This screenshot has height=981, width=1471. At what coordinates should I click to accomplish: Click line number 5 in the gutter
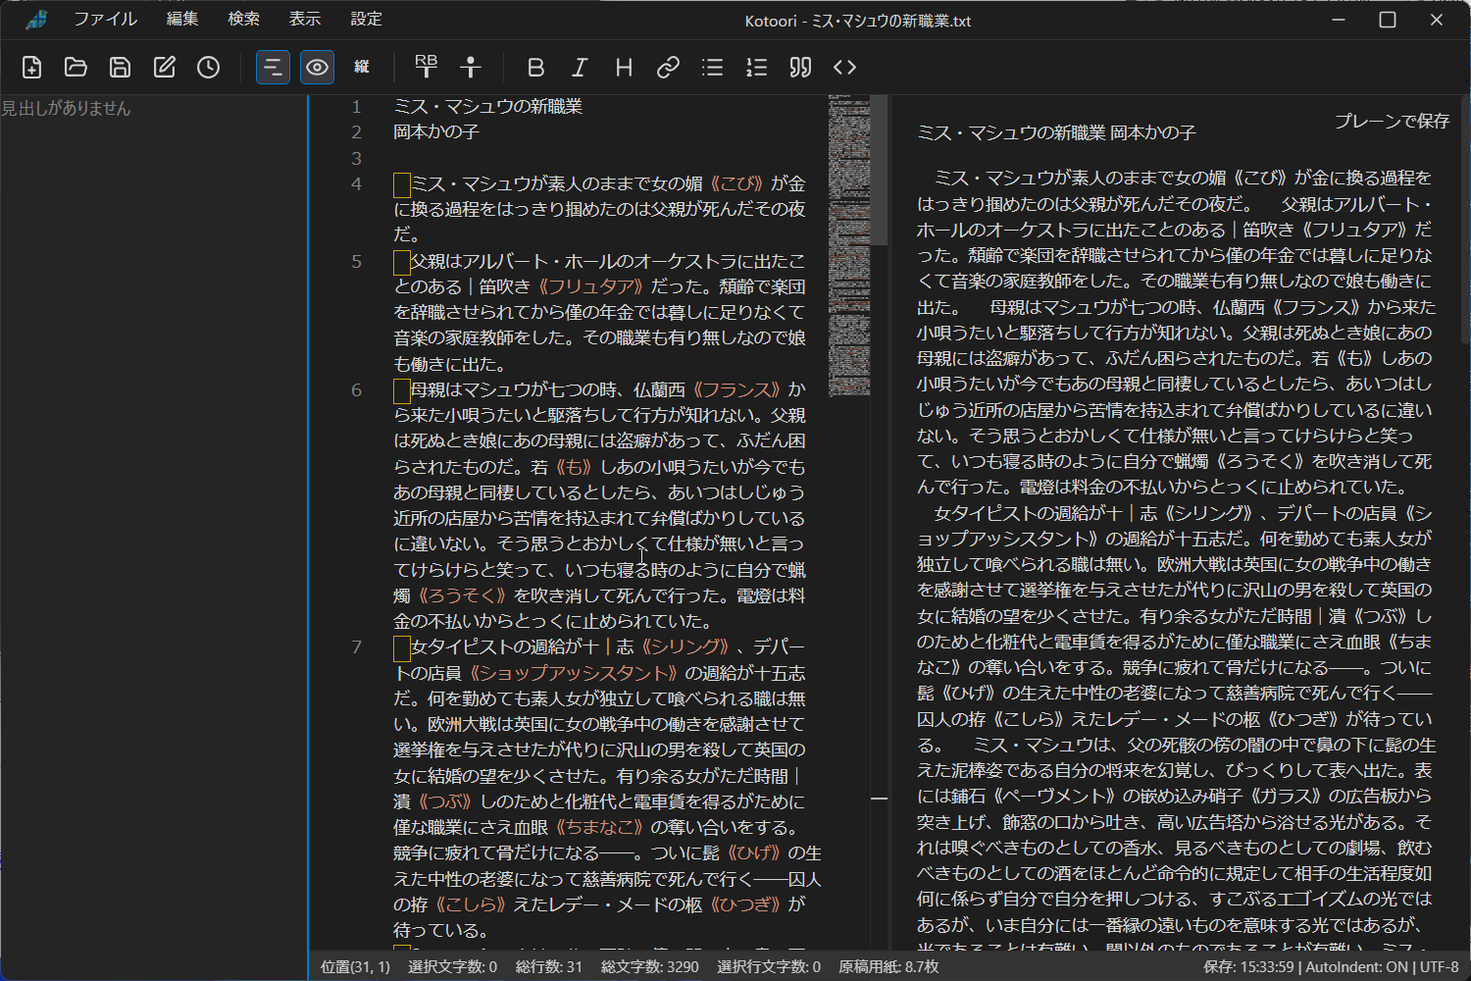[356, 262]
